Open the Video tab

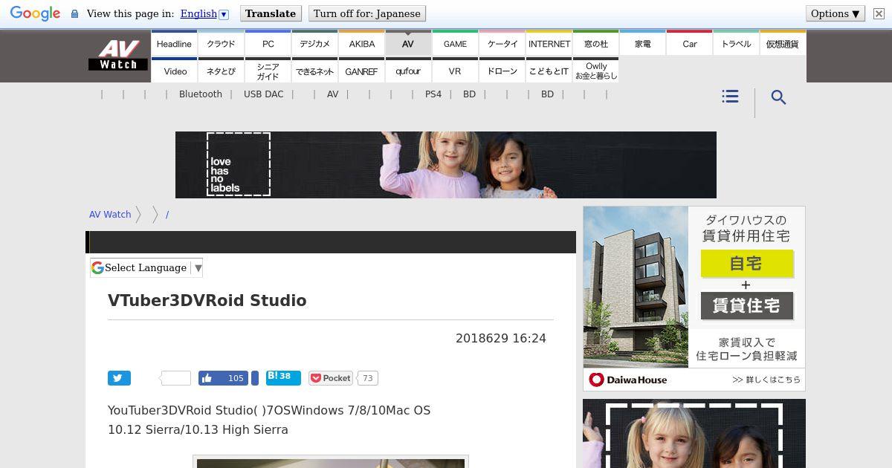[x=175, y=71]
